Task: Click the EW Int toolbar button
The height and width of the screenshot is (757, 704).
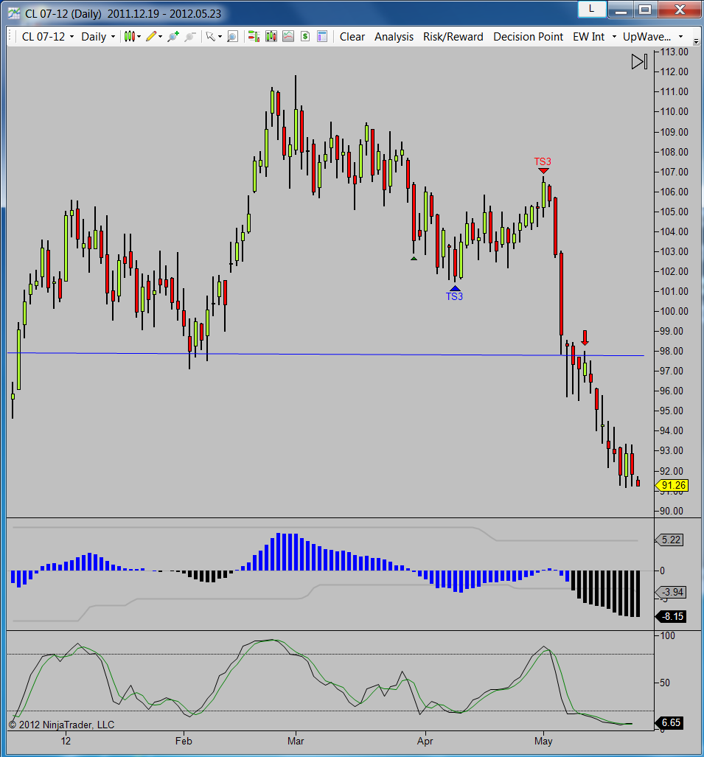Action: click(588, 37)
